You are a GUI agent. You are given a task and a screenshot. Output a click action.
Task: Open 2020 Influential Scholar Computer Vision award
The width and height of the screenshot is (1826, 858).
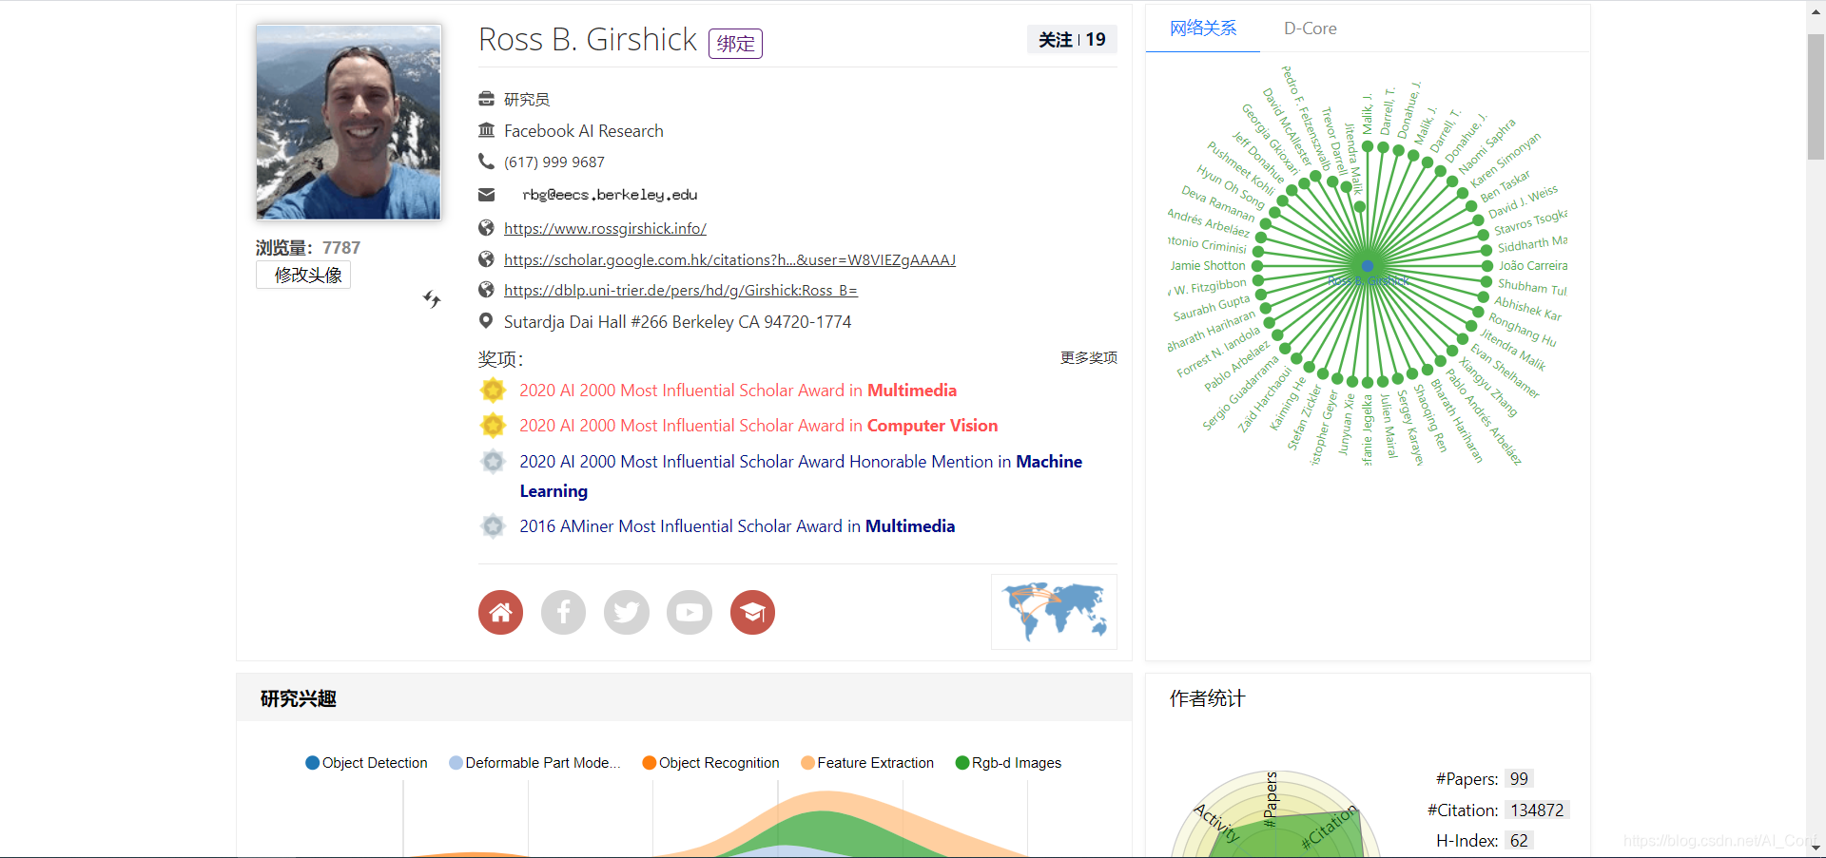pos(758,426)
